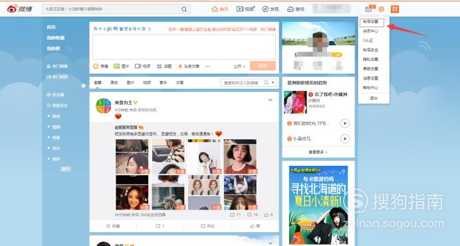Select 会员中心 in the settings menu

[x=370, y=31]
